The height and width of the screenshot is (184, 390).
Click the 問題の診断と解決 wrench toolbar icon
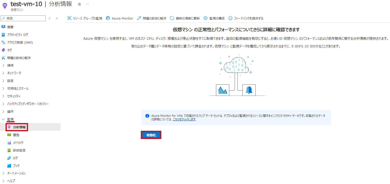pos(139,18)
